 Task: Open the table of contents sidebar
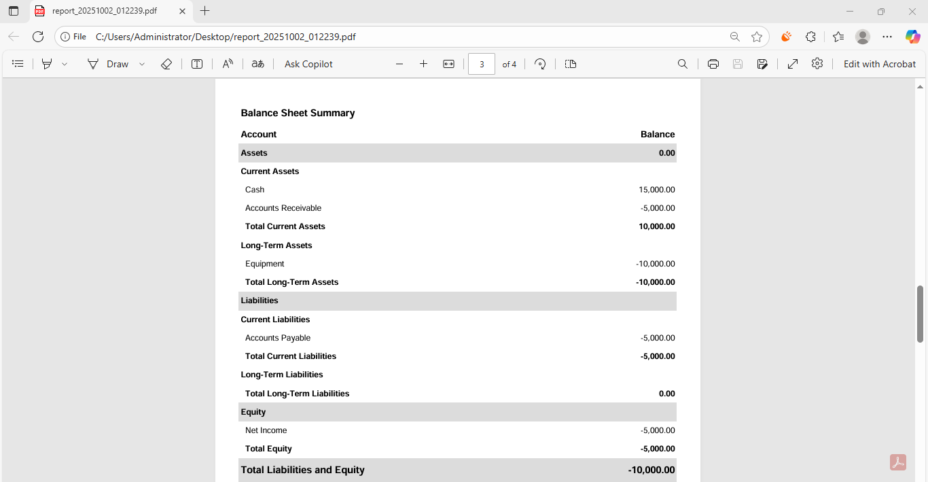click(18, 64)
